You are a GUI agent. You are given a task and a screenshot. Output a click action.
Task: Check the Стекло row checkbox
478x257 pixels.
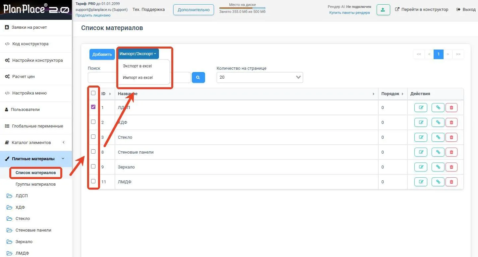coord(93,137)
